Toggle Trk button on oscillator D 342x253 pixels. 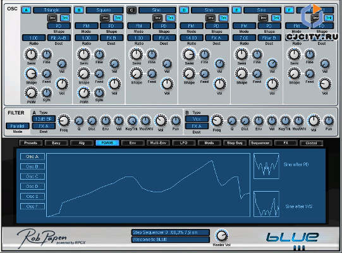coord(224,18)
